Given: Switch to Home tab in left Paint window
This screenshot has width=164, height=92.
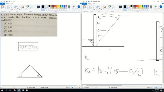Looking at the screenshot, I should [7, 4].
